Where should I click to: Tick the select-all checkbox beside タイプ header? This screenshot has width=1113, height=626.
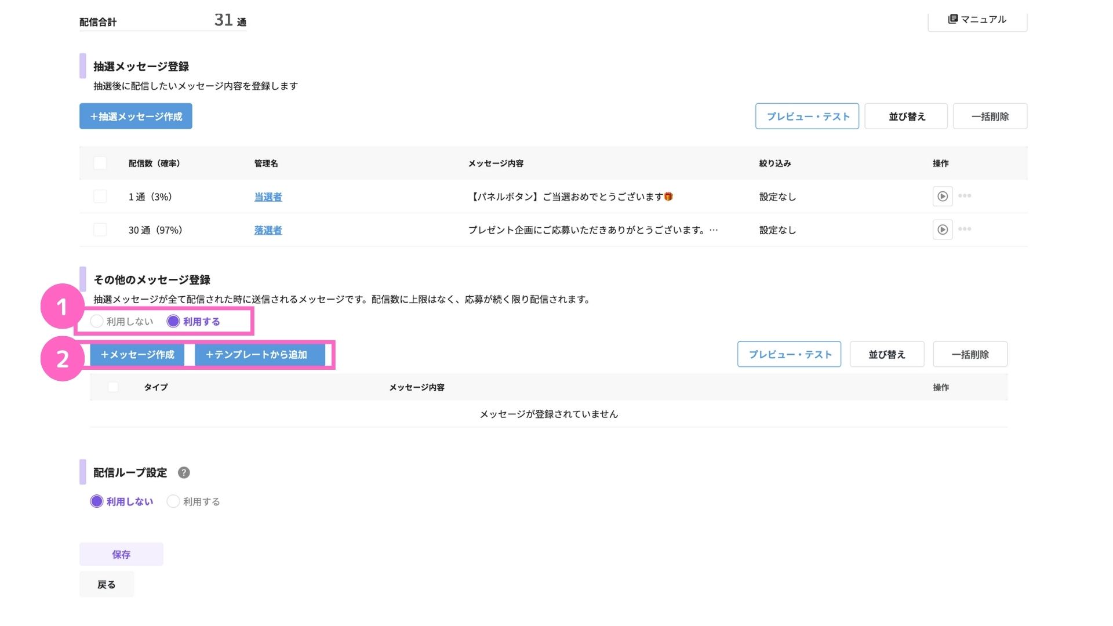[113, 387]
